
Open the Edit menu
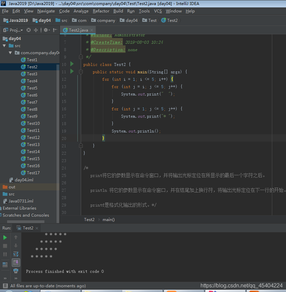coord(16,11)
